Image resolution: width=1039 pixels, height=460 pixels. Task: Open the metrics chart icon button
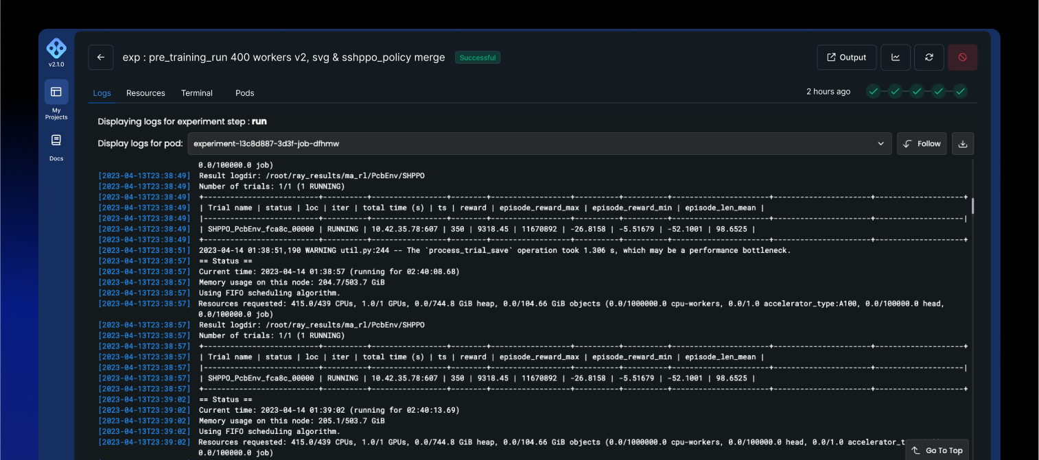[896, 58]
